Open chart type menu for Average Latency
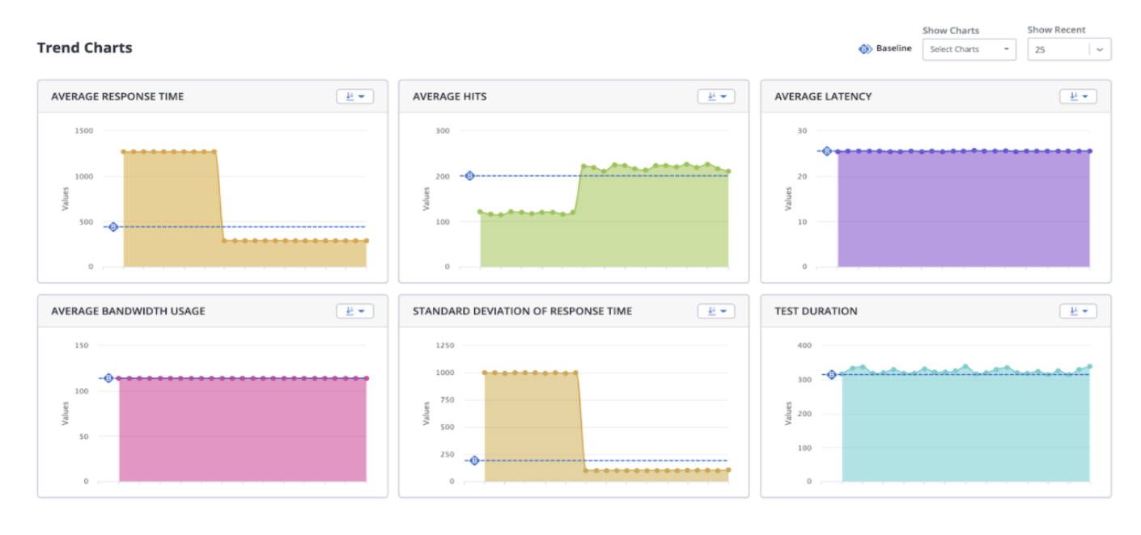Viewport: 1141px width, 535px height. [x=1078, y=96]
